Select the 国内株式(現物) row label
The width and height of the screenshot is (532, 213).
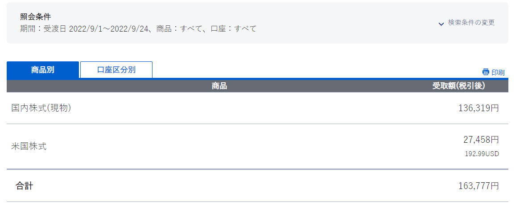pos(41,108)
